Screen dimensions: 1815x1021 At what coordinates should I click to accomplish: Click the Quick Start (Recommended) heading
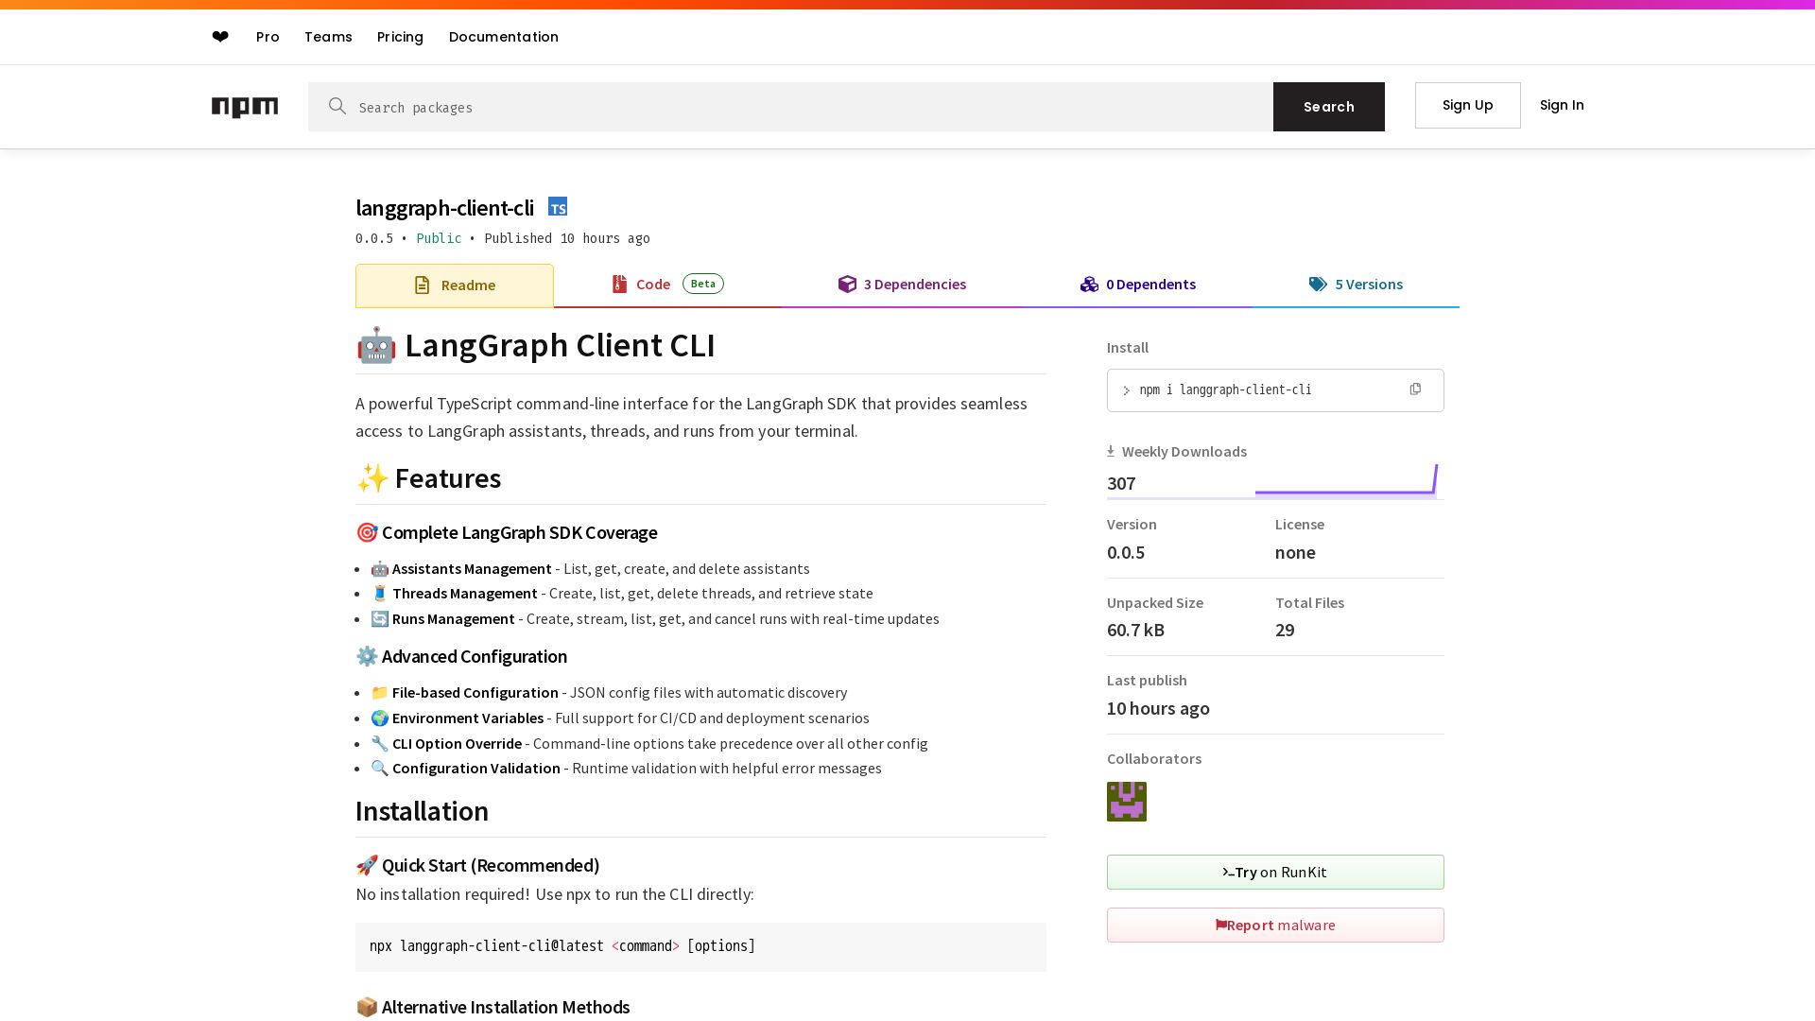coord(477,866)
